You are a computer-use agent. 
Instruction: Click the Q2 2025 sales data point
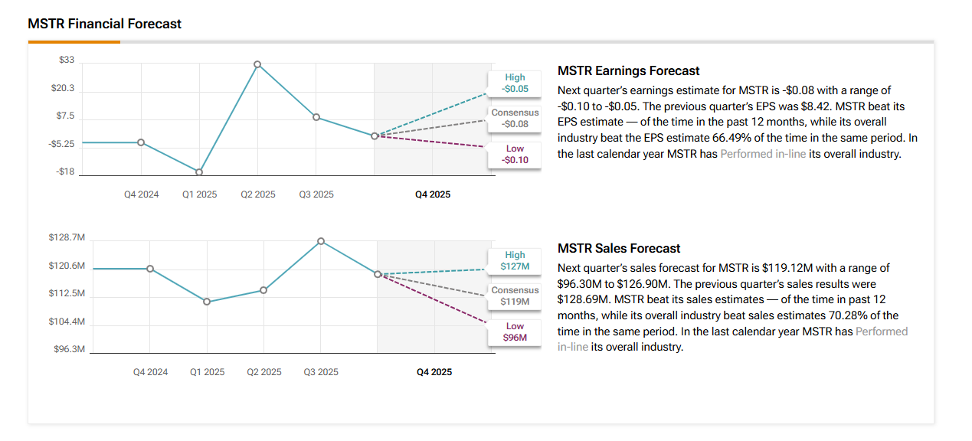tap(263, 290)
